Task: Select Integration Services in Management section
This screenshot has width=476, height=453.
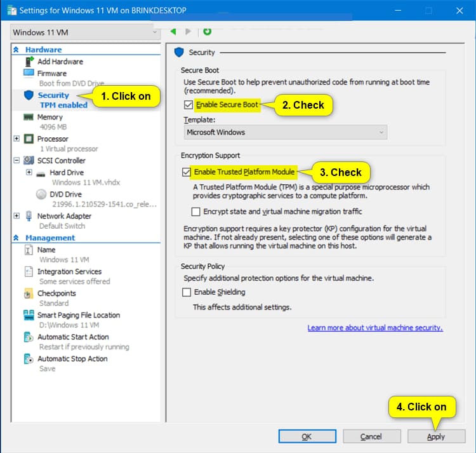Action: (69, 271)
